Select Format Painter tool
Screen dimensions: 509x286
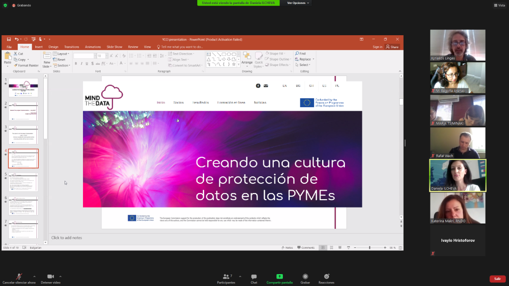pyautogui.click(x=26, y=66)
